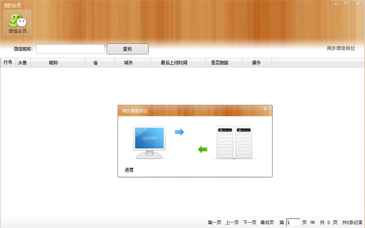The height and width of the screenshot is (228, 365).
Task: Go to 下一页 next page
Action: 250,223
